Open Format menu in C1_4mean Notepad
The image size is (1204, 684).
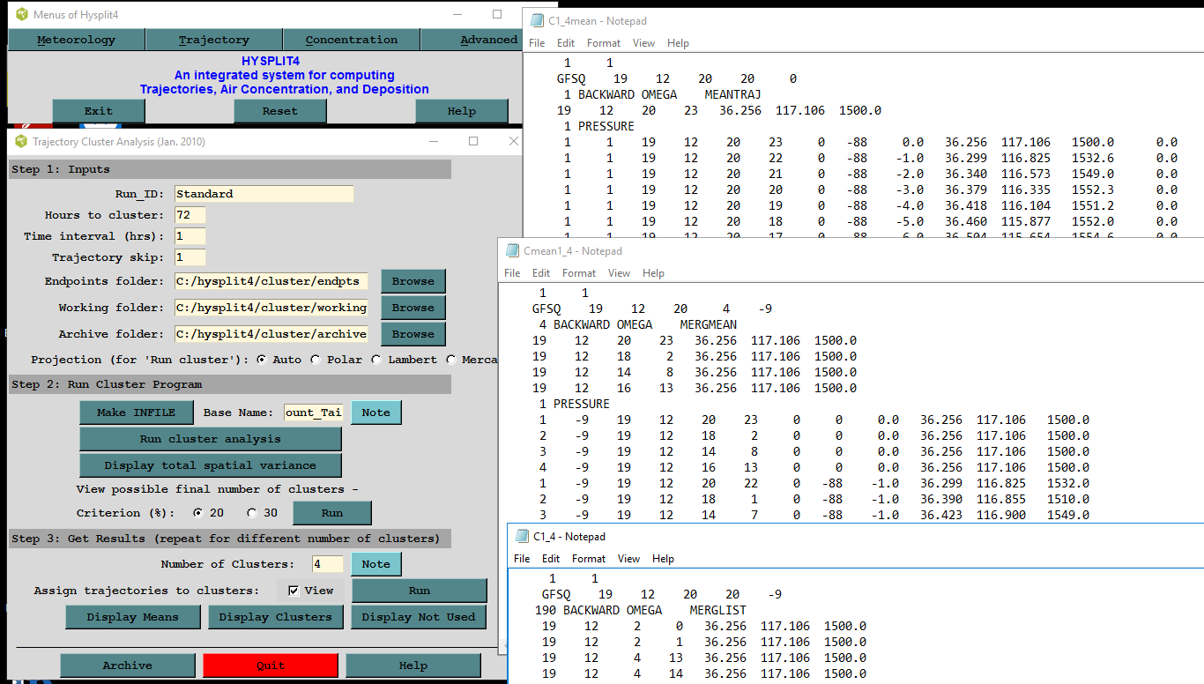(x=604, y=43)
